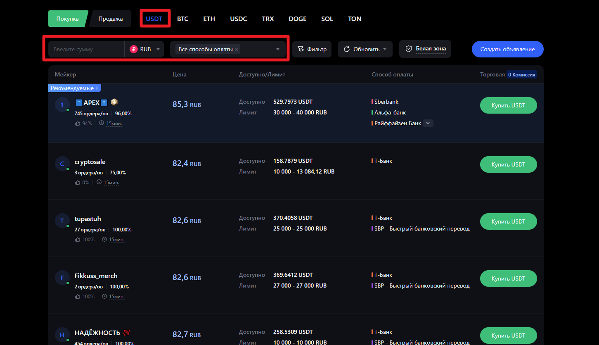Switch to the TON coin tab
Viewport: 599px width, 345px height.
[355, 19]
